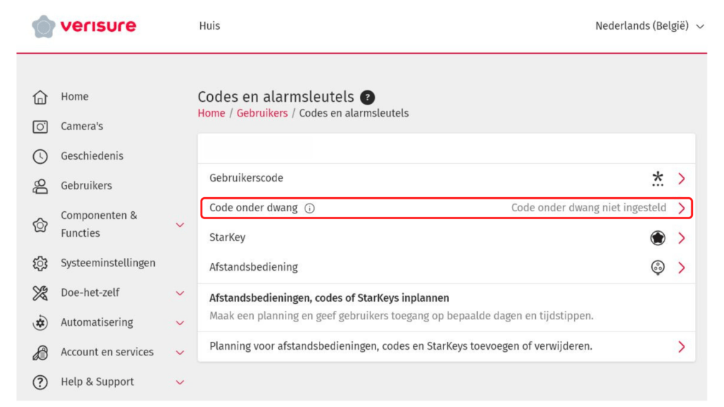724x407 pixels.
Task: Click the Home breadcrumb link
Action: pos(211,113)
